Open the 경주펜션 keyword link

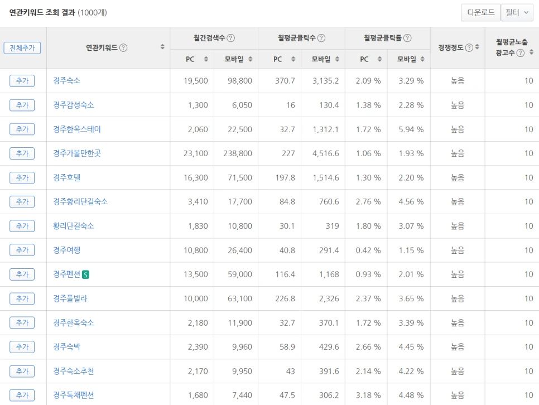click(67, 274)
